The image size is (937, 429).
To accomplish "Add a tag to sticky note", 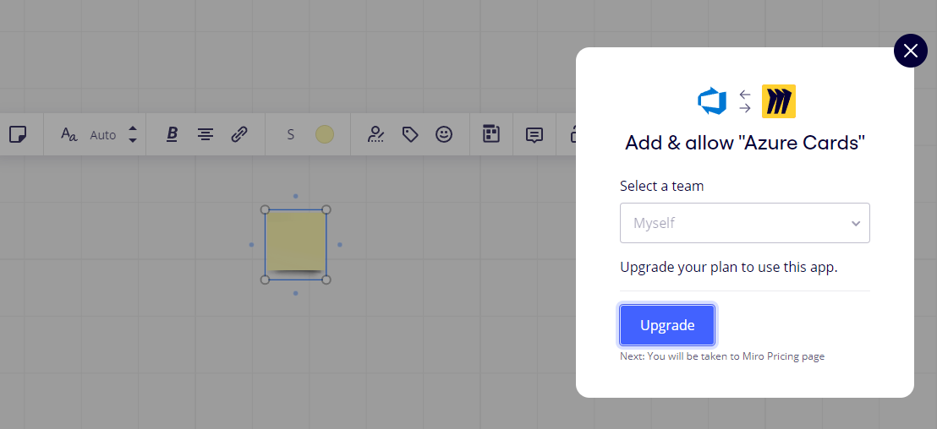I will click(x=409, y=134).
